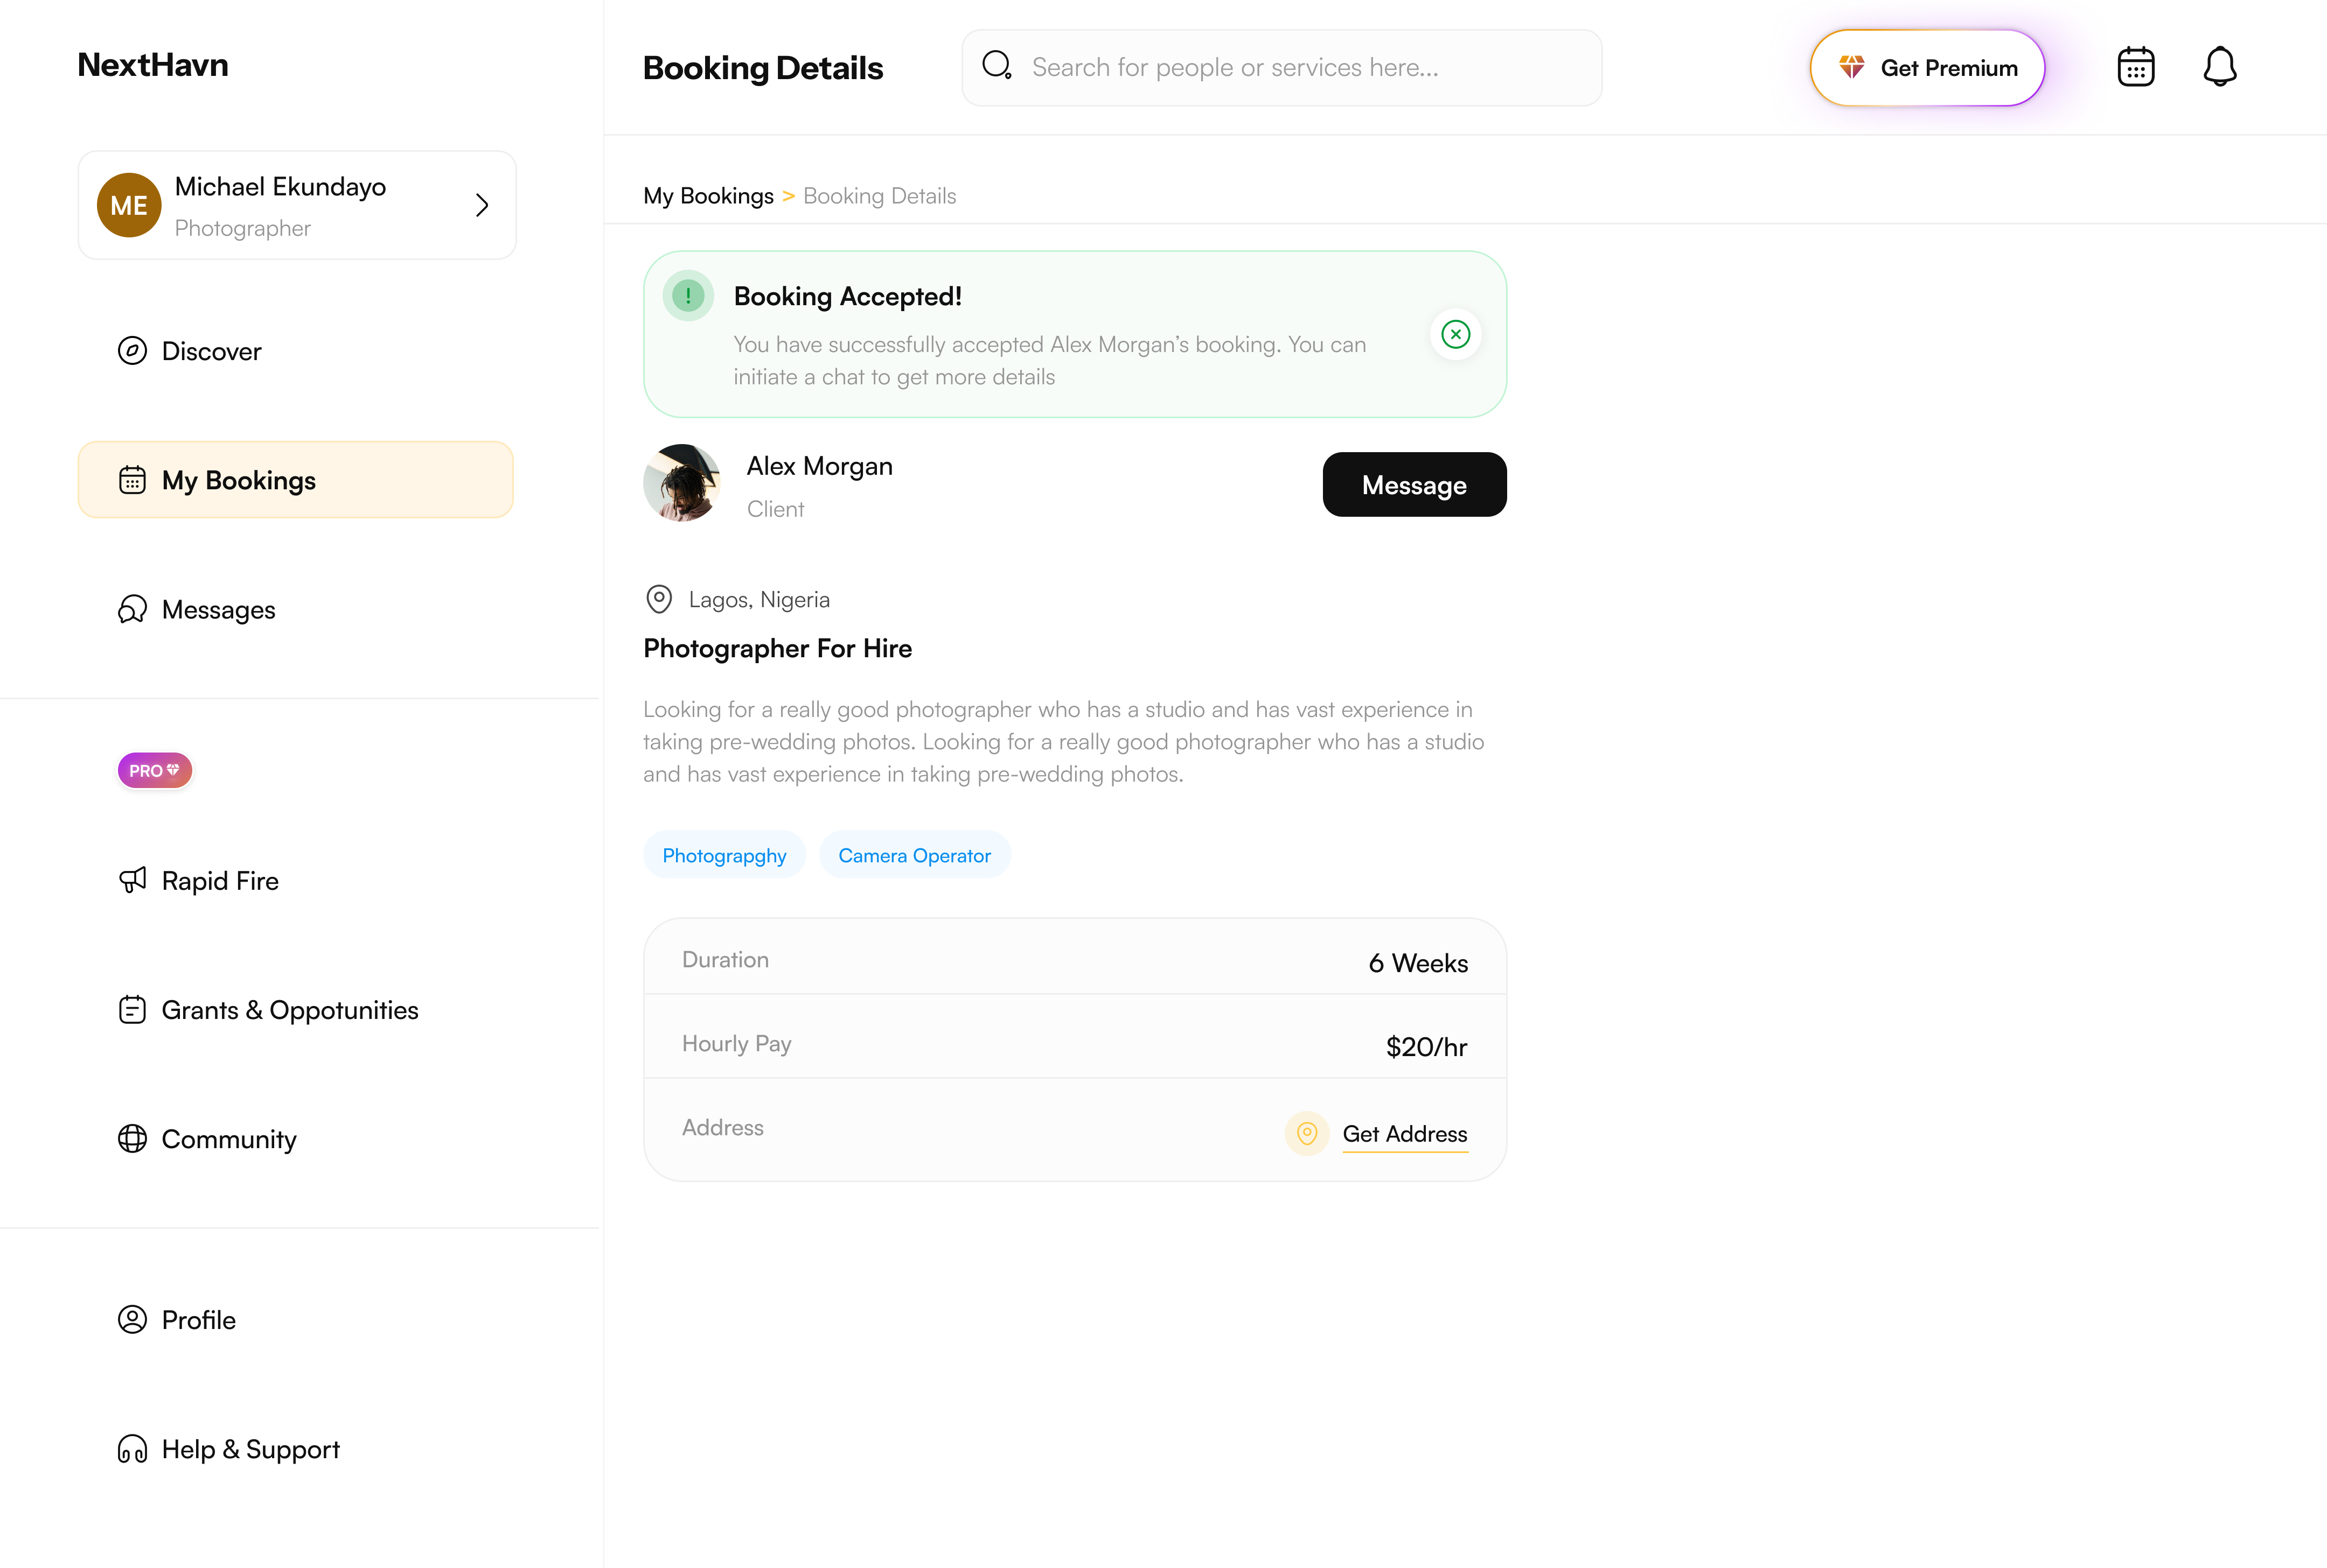Click the location pin beside Lagos, Nigeria
The width and height of the screenshot is (2327, 1568).
tap(658, 599)
